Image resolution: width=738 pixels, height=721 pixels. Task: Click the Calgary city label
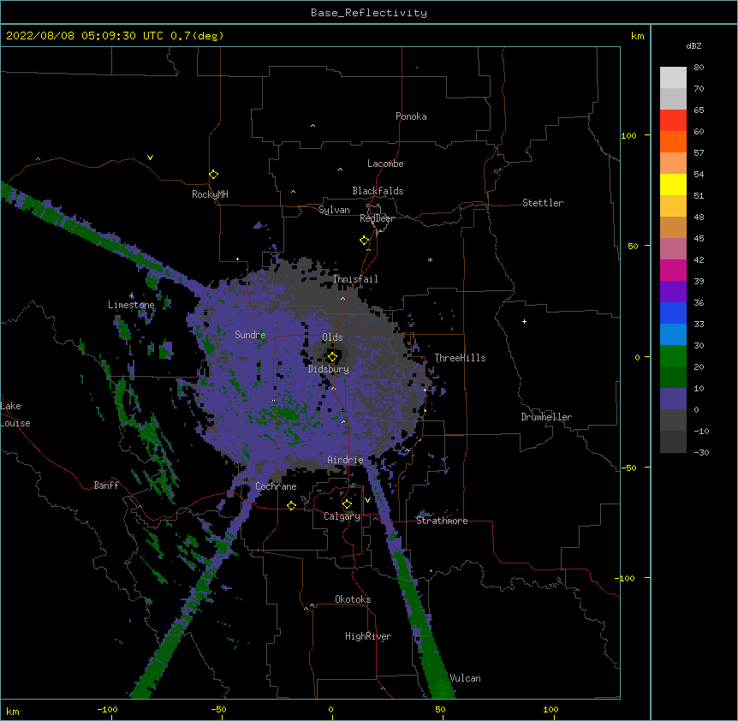pyautogui.click(x=342, y=516)
